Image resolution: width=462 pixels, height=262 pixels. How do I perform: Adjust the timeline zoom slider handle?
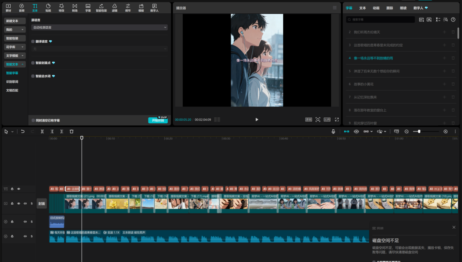(419, 131)
